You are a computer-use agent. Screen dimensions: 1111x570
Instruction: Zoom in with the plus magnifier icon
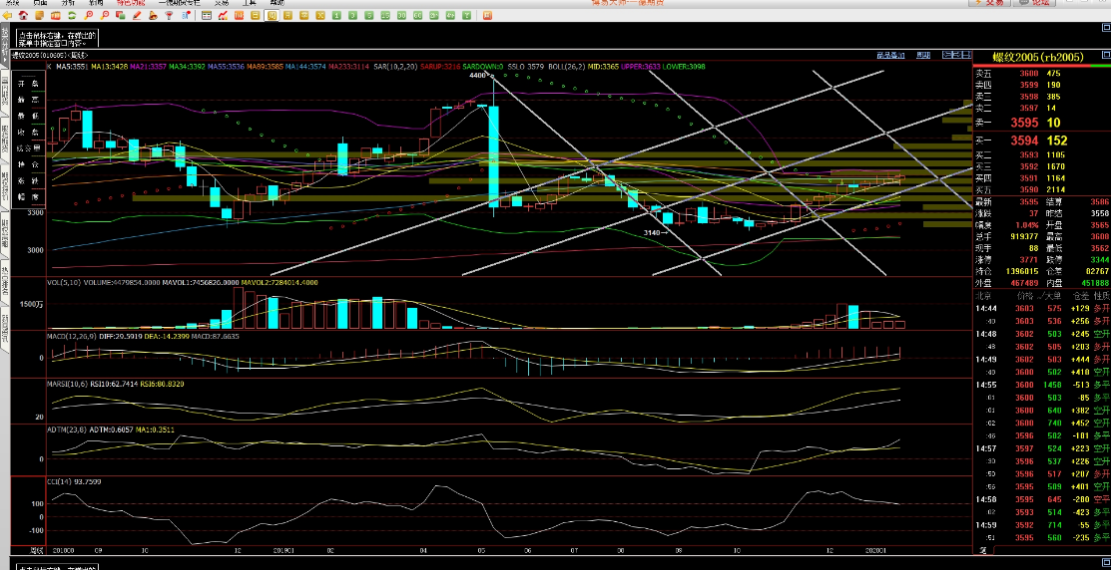[x=88, y=15]
